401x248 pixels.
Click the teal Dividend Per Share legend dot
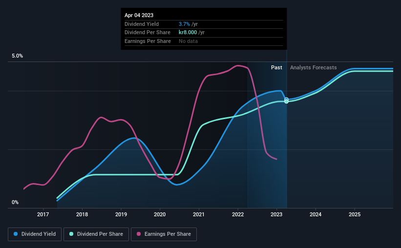[x=71, y=234]
